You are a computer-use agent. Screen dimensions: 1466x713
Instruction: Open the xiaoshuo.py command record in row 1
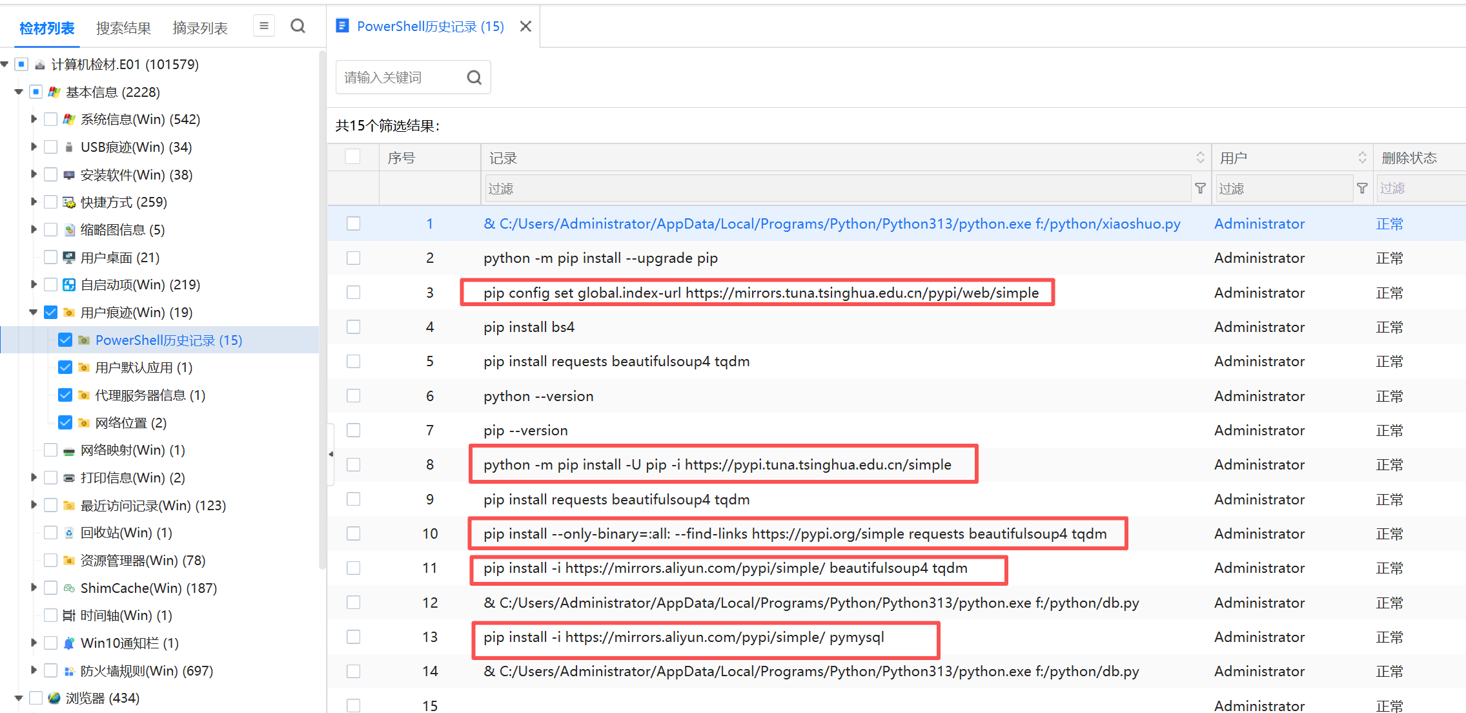tap(832, 223)
